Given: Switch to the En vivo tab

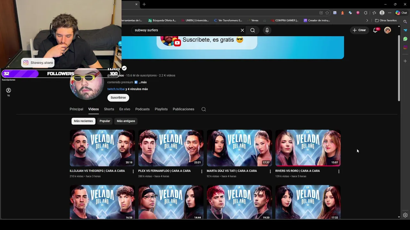Looking at the screenshot, I should pyautogui.click(x=125, y=109).
